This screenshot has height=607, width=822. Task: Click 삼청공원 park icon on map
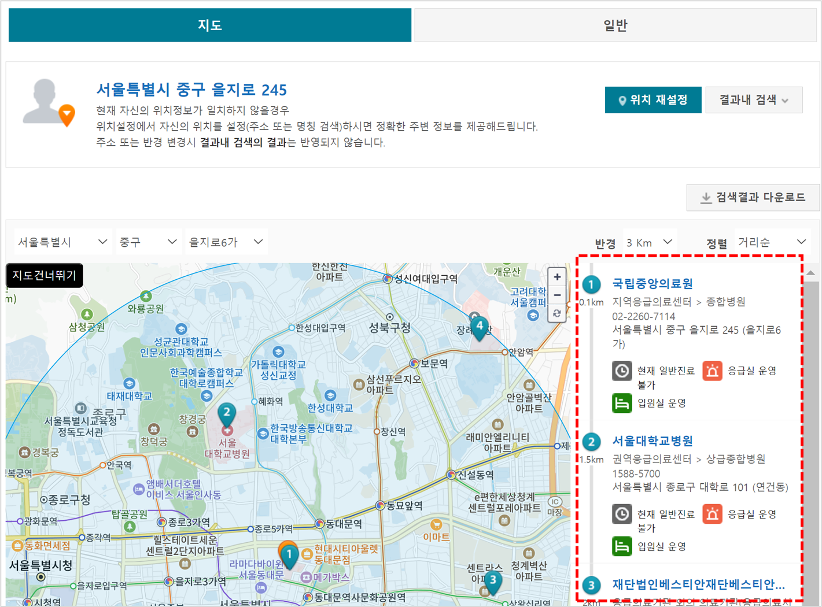pyautogui.click(x=87, y=314)
